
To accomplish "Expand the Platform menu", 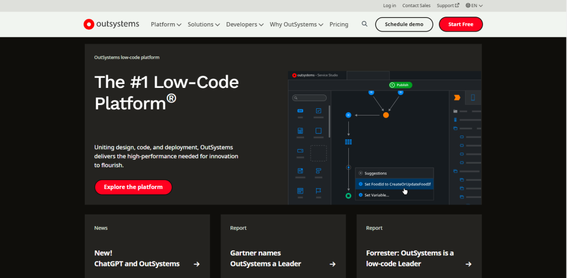I will [x=166, y=24].
